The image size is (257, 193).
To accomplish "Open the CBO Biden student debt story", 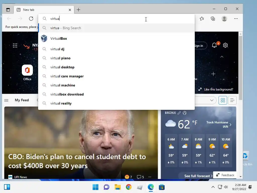I will (x=77, y=161).
